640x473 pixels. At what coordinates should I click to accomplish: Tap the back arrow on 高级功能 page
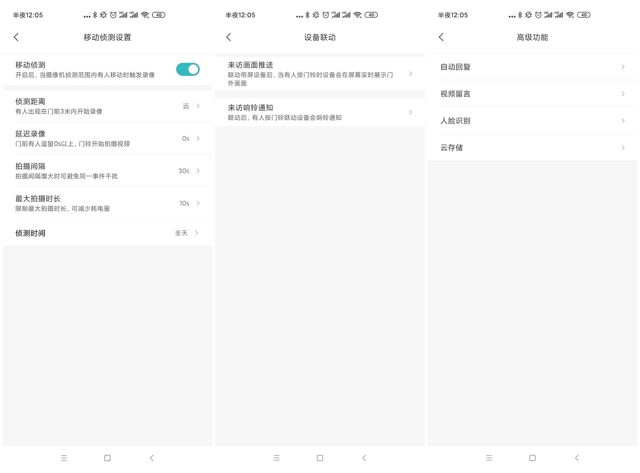(440, 37)
